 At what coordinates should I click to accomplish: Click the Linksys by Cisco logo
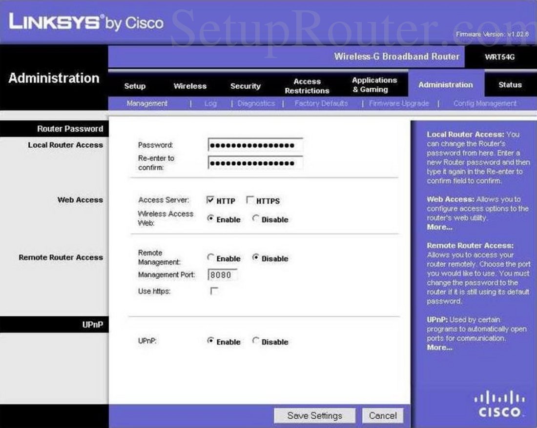[x=86, y=22]
